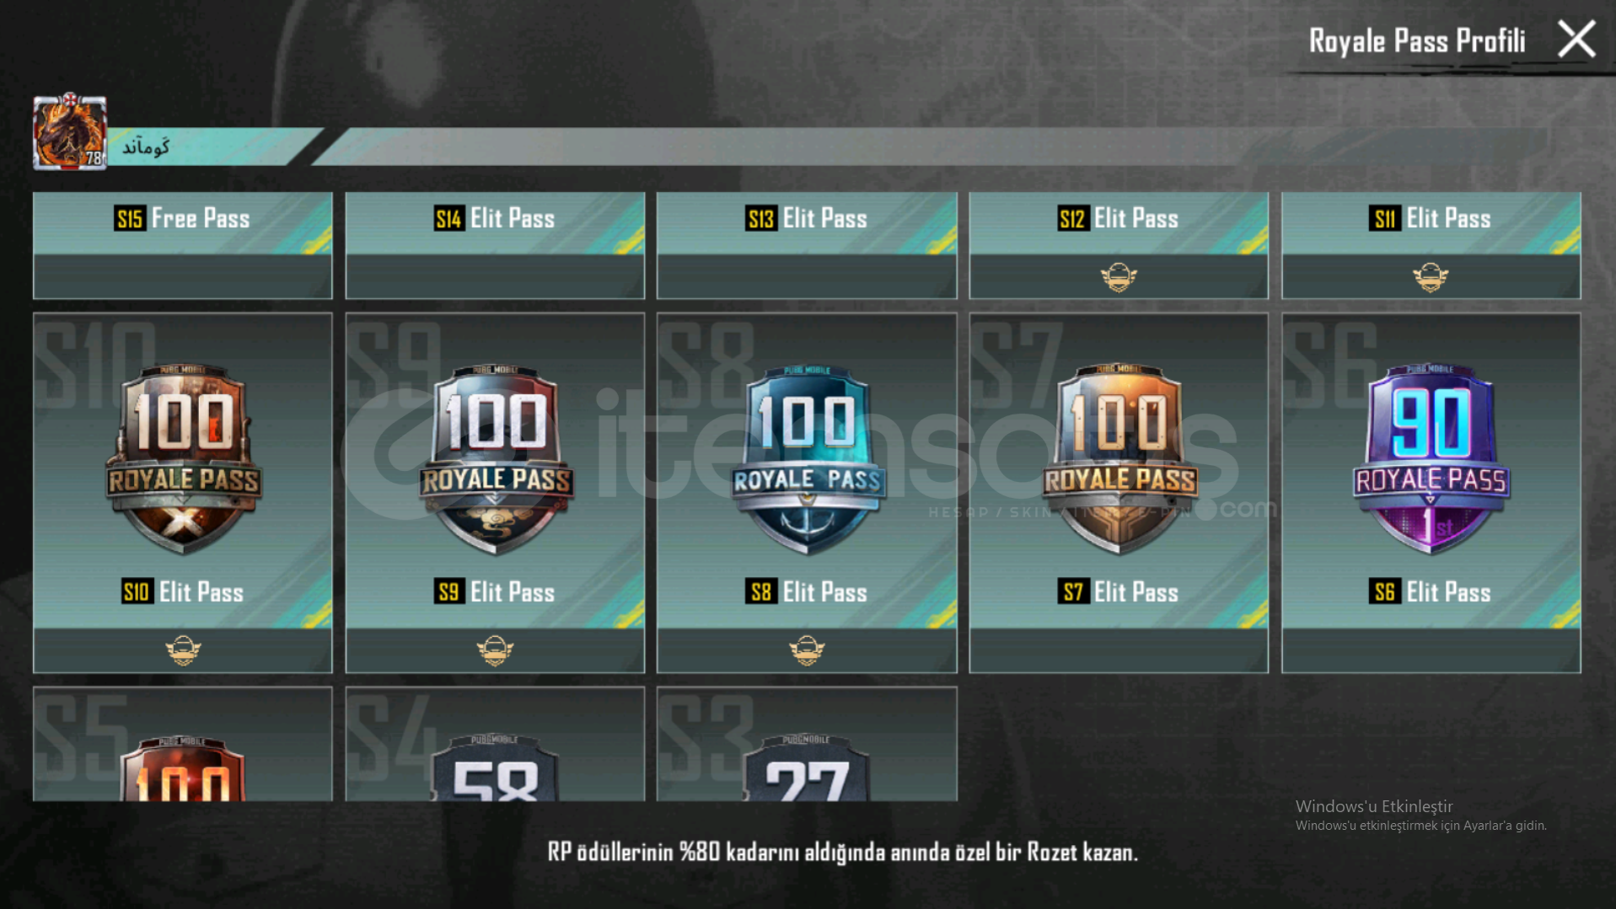Select the S7 Royale Pass 100 badge

click(x=1119, y=459)
